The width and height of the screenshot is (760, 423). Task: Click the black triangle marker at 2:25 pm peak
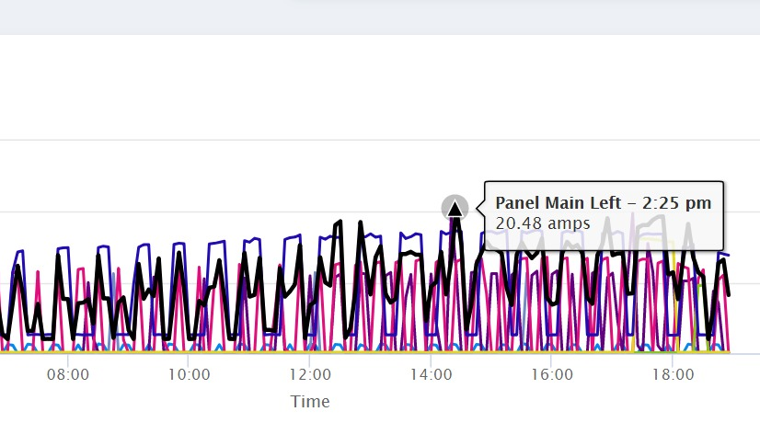click(455, 209)
